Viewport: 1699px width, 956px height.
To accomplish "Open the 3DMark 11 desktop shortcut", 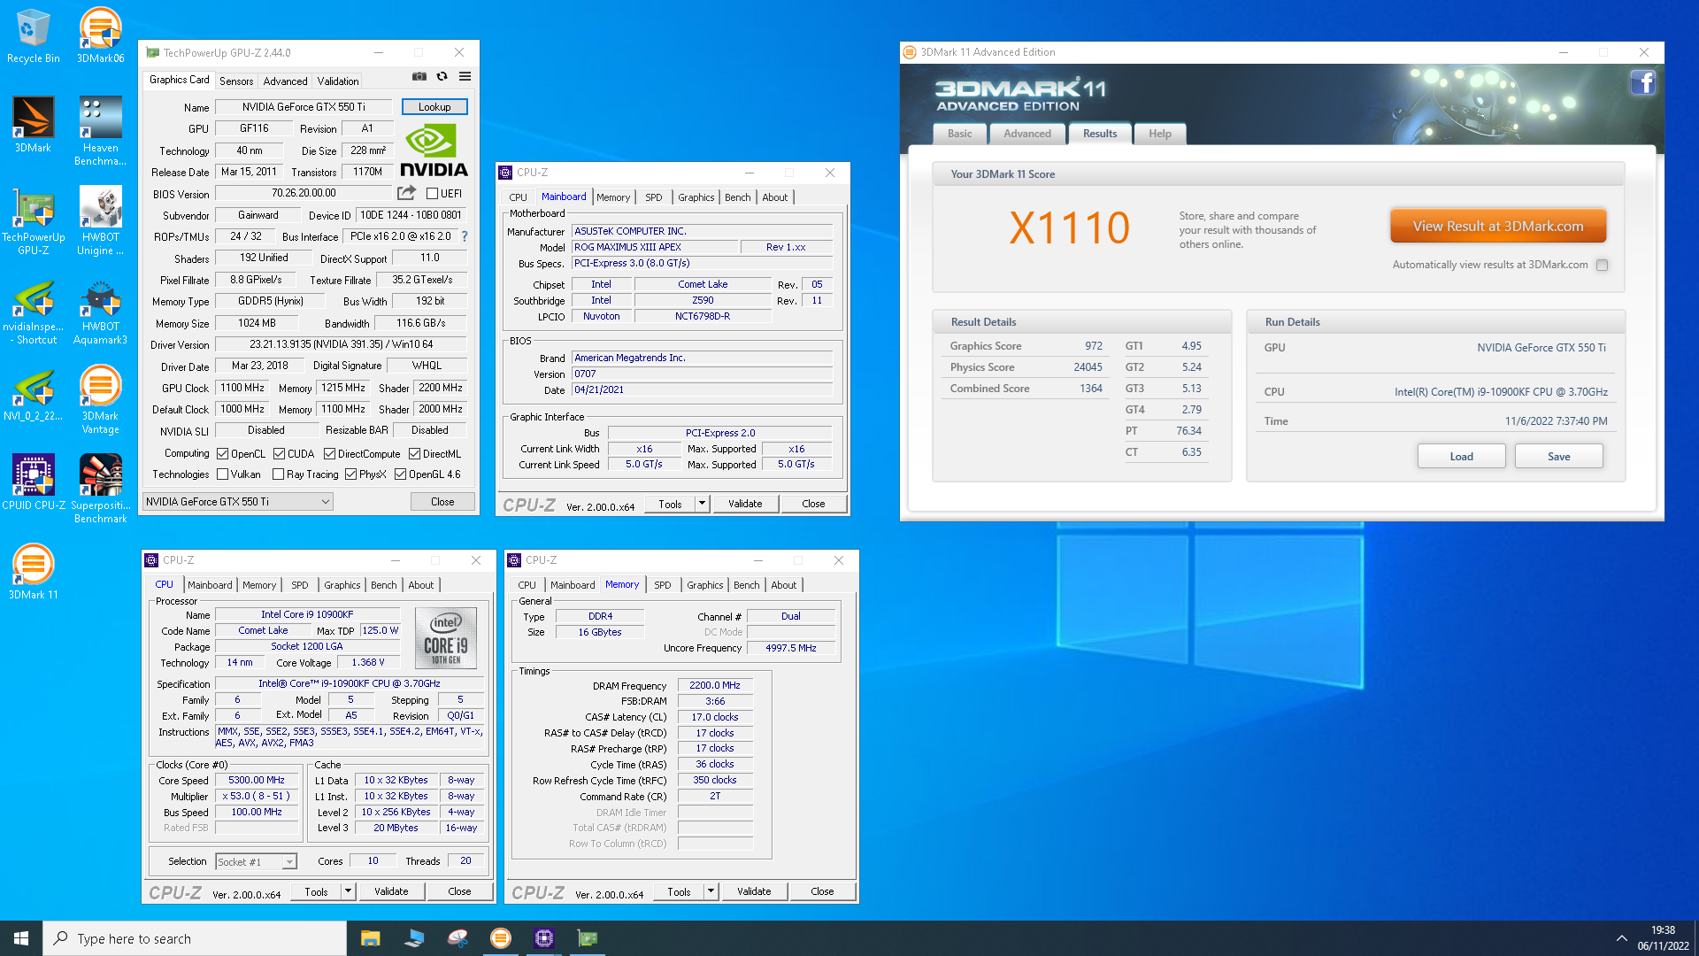I will coord(33,572).
